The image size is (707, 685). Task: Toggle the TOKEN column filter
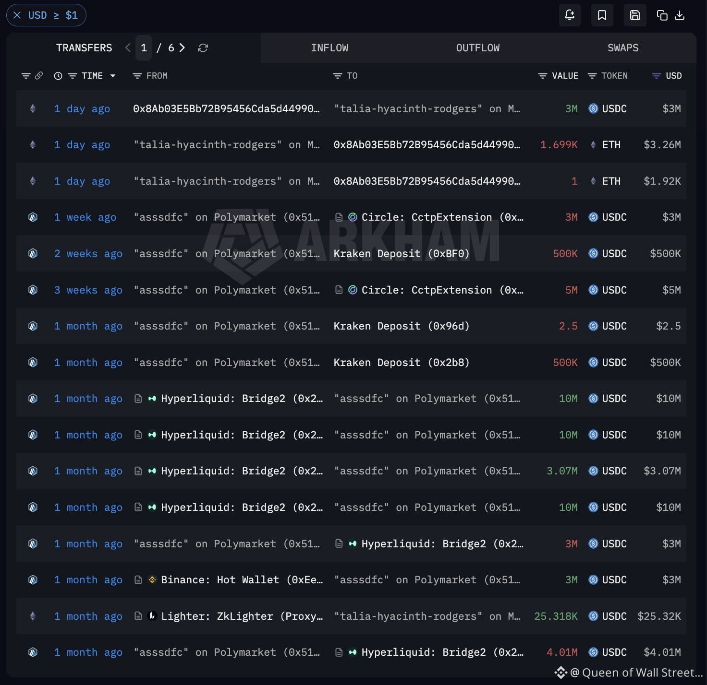[x=592, y=76]
